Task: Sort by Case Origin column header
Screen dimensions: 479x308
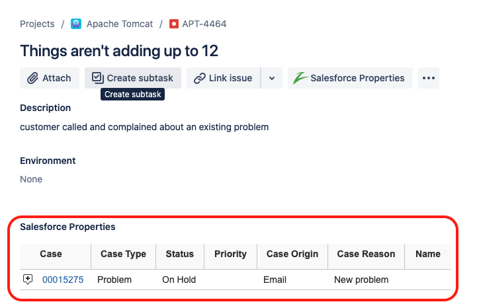Action: click(x=292, y=254)
